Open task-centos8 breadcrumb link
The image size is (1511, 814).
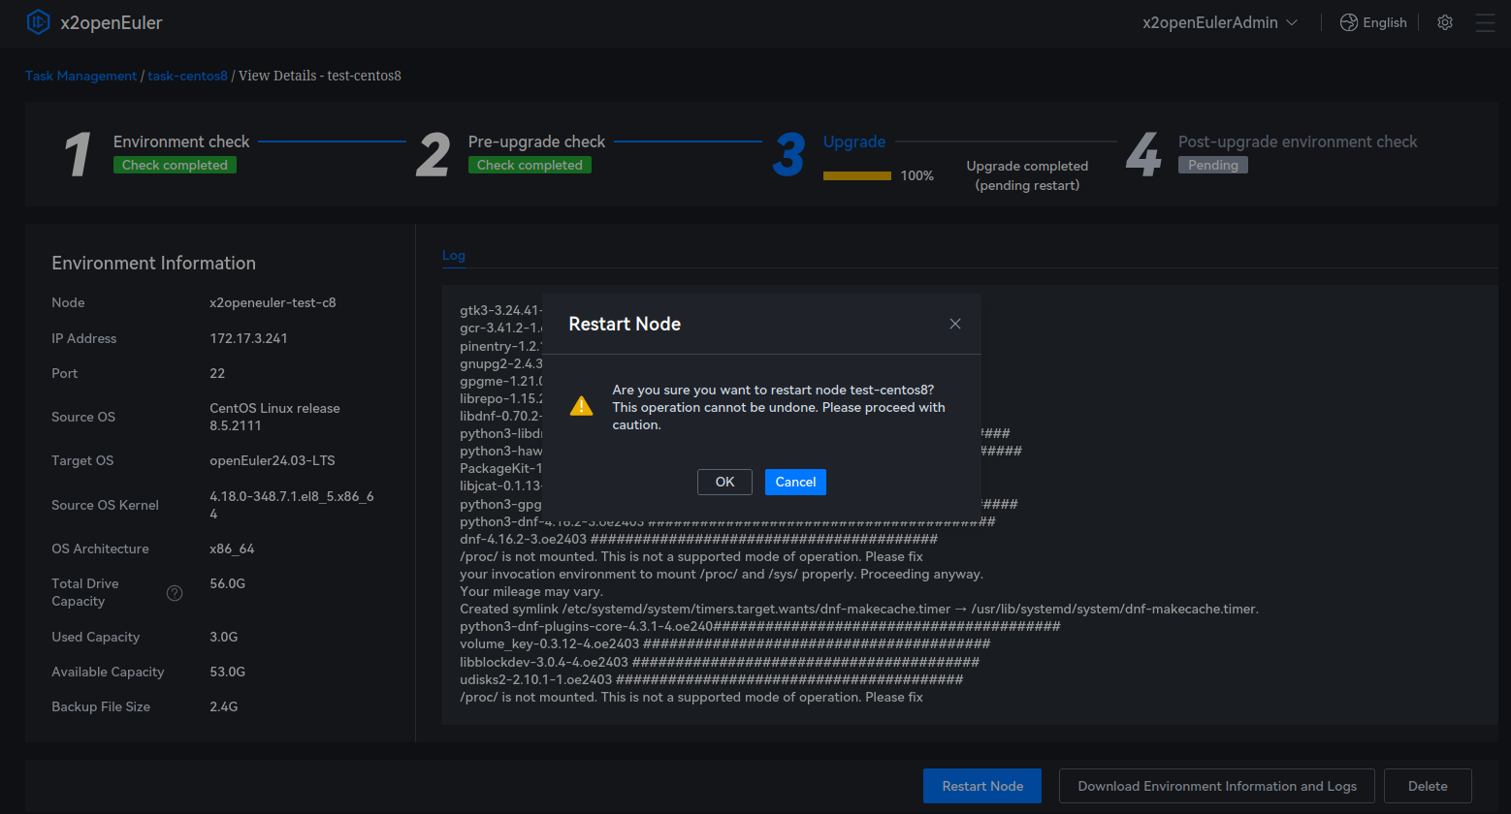point(187,76)
